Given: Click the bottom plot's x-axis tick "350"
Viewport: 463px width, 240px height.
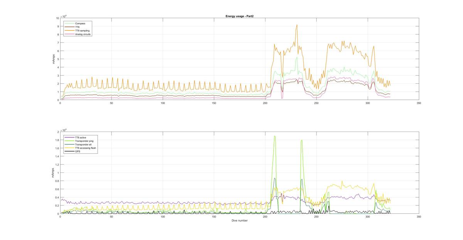Looking at the screenshot, I should [x=419, y=217].
